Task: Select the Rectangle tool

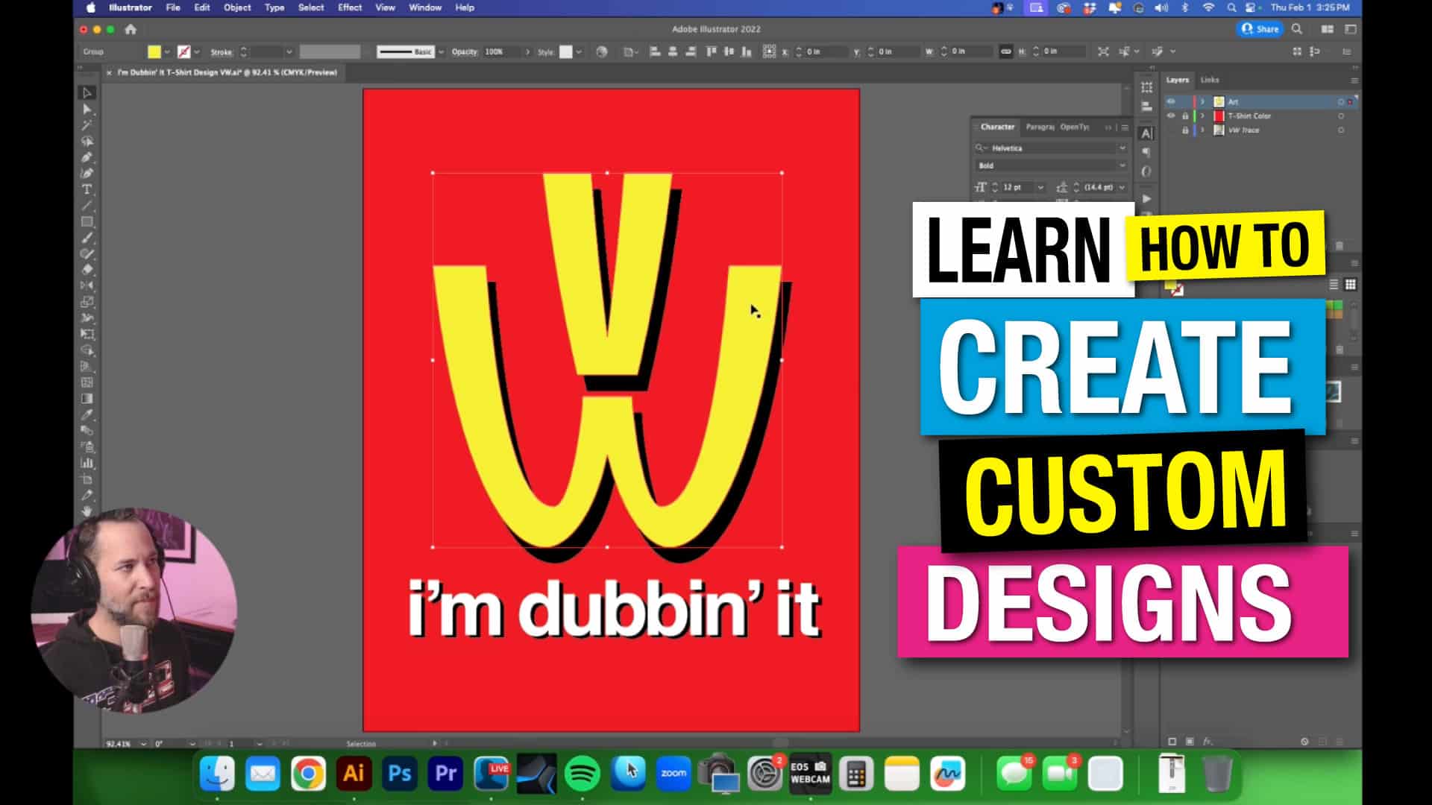Action: [x=87, y=221]
